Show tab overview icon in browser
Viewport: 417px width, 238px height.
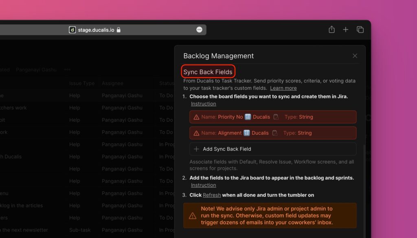click(x=360, y=30)
